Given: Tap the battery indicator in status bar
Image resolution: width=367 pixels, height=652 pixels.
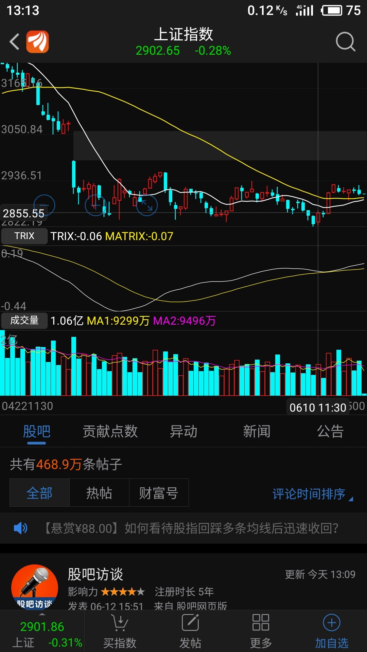Looking at the screenshot, I should click(x=332, y=11).
